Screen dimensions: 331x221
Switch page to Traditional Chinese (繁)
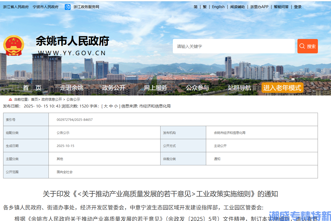coord(205,7)
